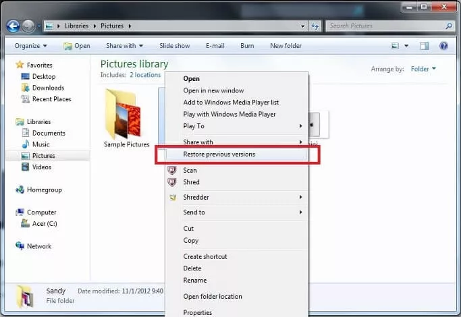Click Libraries in the address breadcrumb
Screen dimensions: 461x317
76,26
